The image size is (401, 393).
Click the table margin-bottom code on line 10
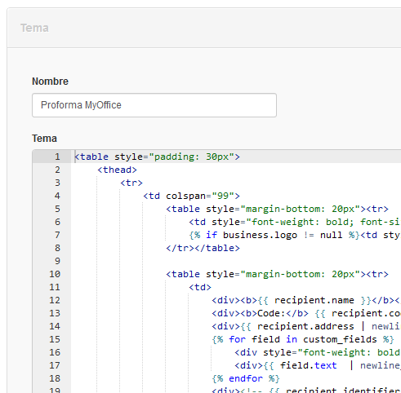tap(277, 274)
